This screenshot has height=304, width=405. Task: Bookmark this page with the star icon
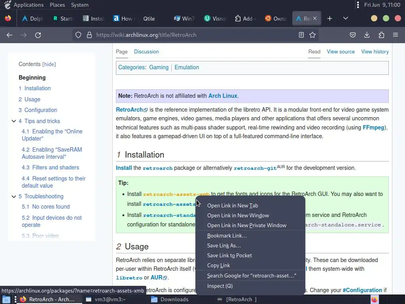[312, 35]
